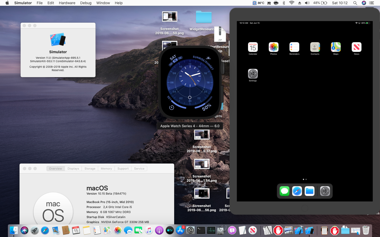380x237 pixels.
Task: Open Settings app on iPad home screen grid
Action: point(253,74)
